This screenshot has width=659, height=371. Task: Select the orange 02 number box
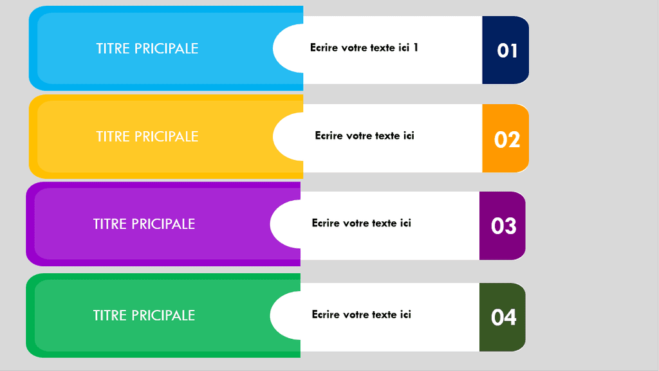coord(506,138)
